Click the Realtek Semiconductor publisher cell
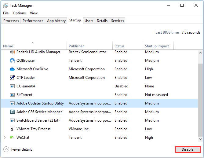The image size is (204, 158). point(87,52)
